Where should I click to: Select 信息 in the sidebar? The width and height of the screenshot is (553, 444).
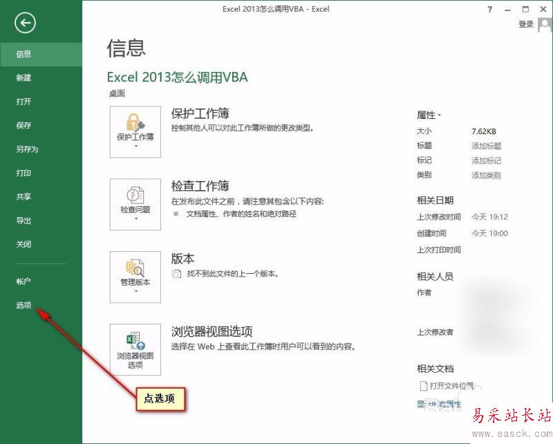coord(41,54)
